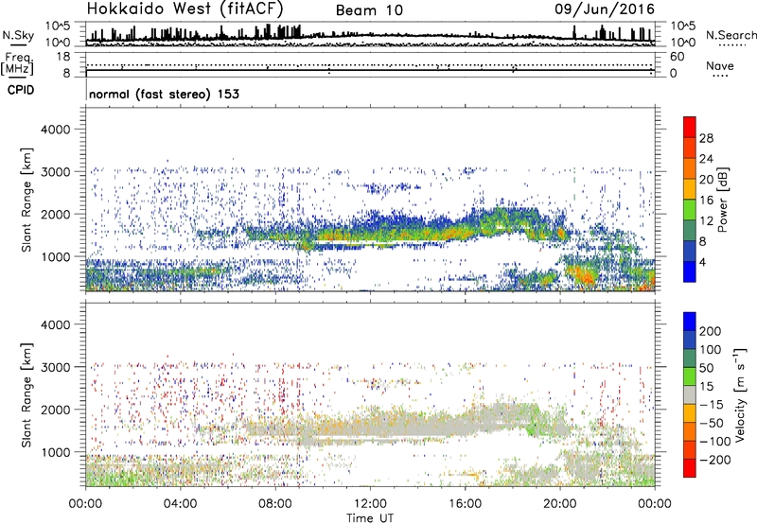Click the "12:00" time axis label

(x=370, y=504)
